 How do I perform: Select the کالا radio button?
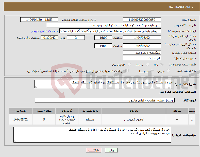(x=162, y=64)
